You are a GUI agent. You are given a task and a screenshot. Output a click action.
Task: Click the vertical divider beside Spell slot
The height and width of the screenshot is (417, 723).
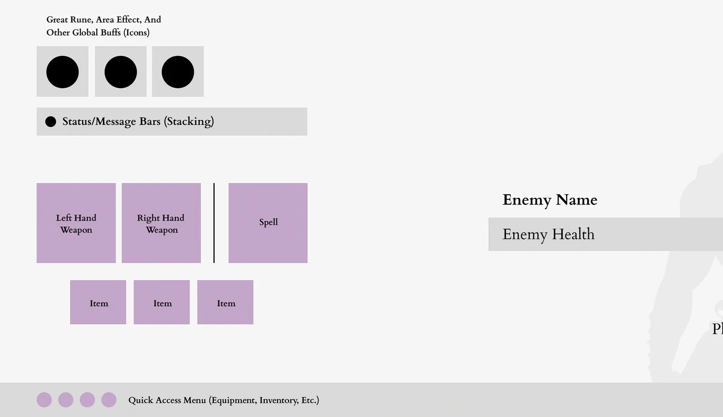click(x=214, y=223)
